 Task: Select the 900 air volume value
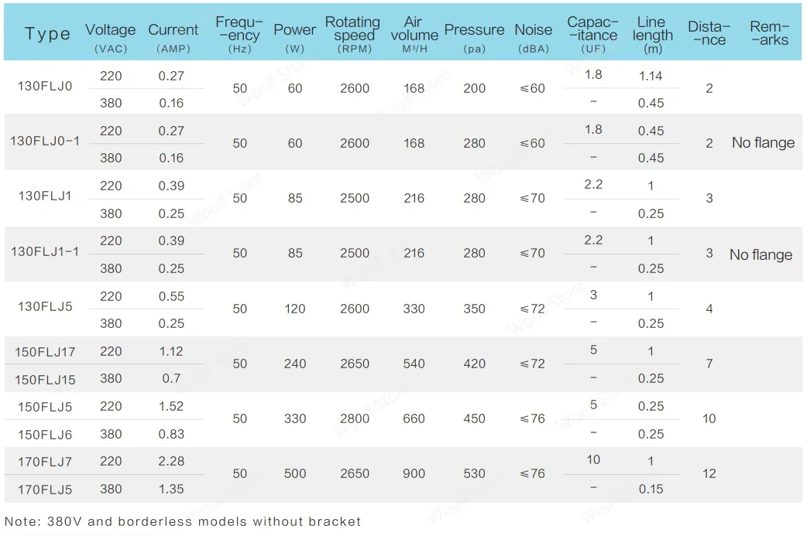414,474
